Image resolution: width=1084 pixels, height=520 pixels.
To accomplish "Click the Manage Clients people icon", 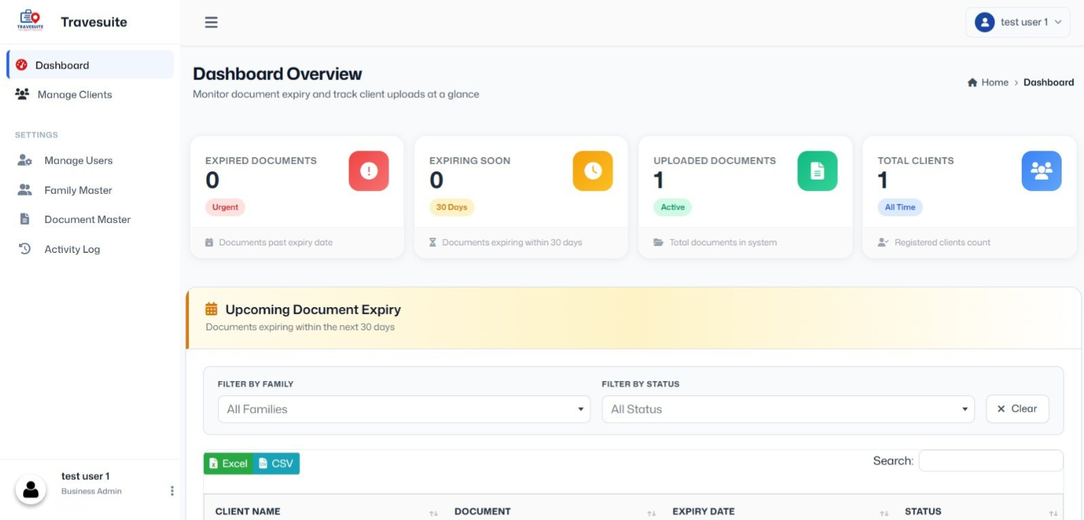I will pyautogui.click(x=22, y=94).
